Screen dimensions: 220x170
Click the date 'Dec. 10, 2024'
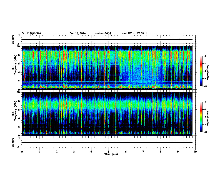(x=77, y=33)
